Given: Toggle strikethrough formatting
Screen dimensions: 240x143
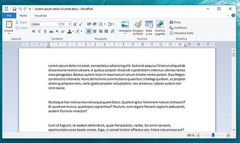Looking at the screenshot, I should (51, 32).
